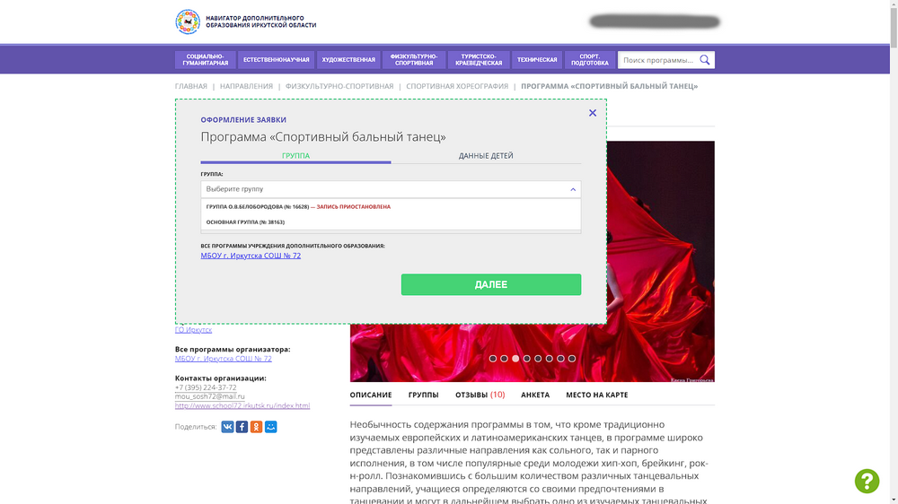Select second slideshow dot
Screen dimensions: 898x504
(x=504, y=359)
